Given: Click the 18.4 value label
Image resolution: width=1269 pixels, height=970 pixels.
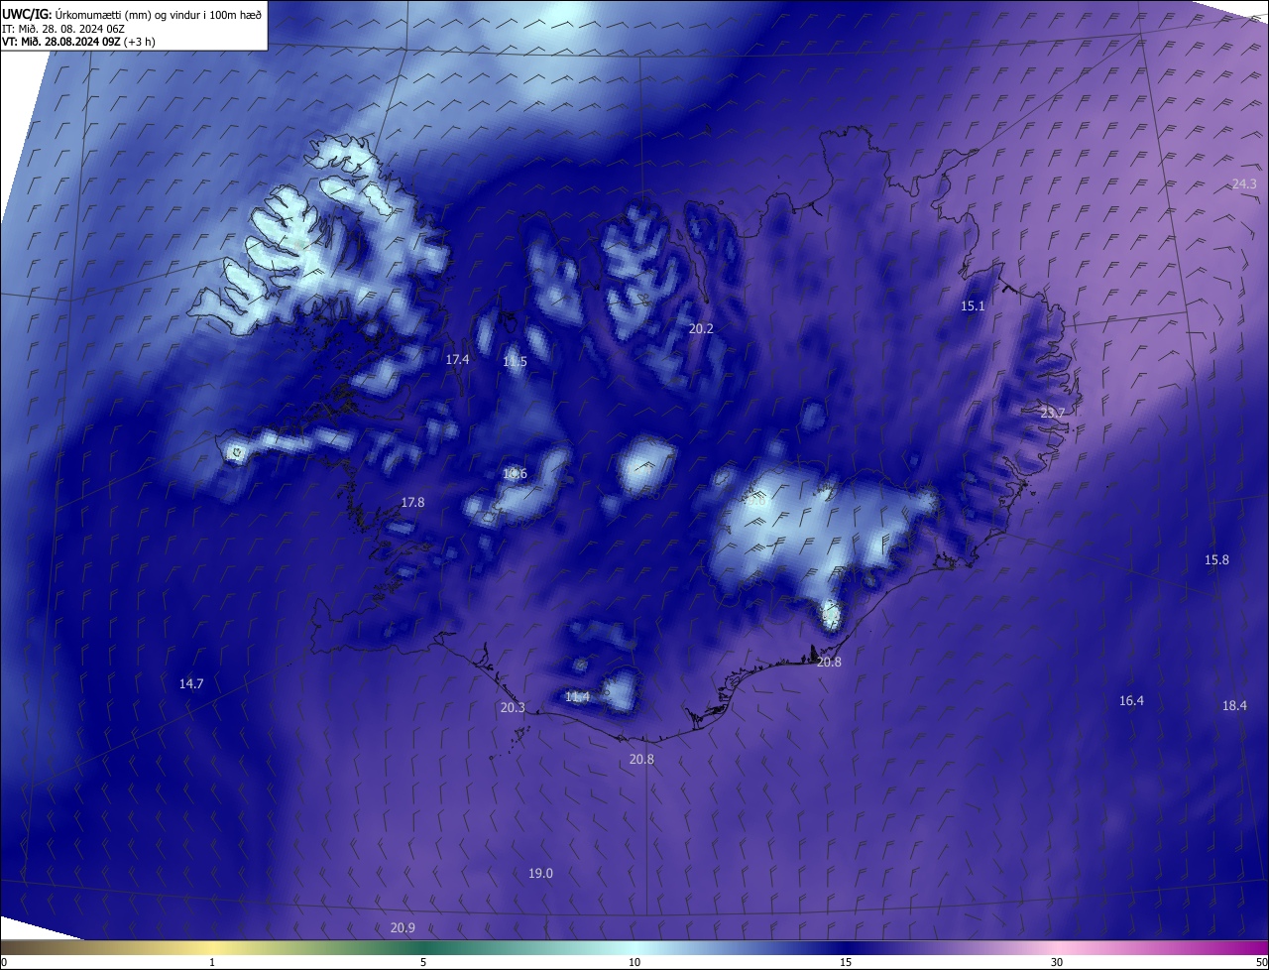Looking at the screenshot, I should tap(1234, 705).
